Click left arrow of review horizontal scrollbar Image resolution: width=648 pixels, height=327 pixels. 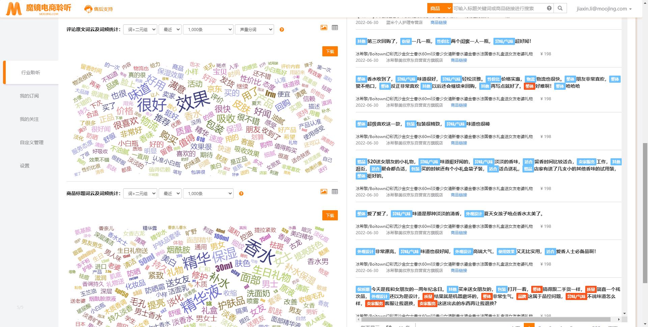coord(358,319)
